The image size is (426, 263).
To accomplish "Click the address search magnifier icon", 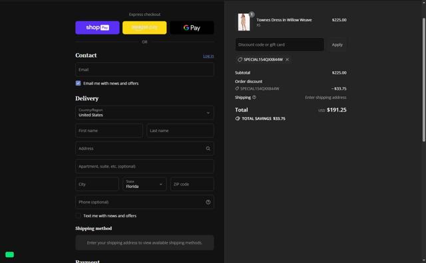I will [x=208, y=149].
